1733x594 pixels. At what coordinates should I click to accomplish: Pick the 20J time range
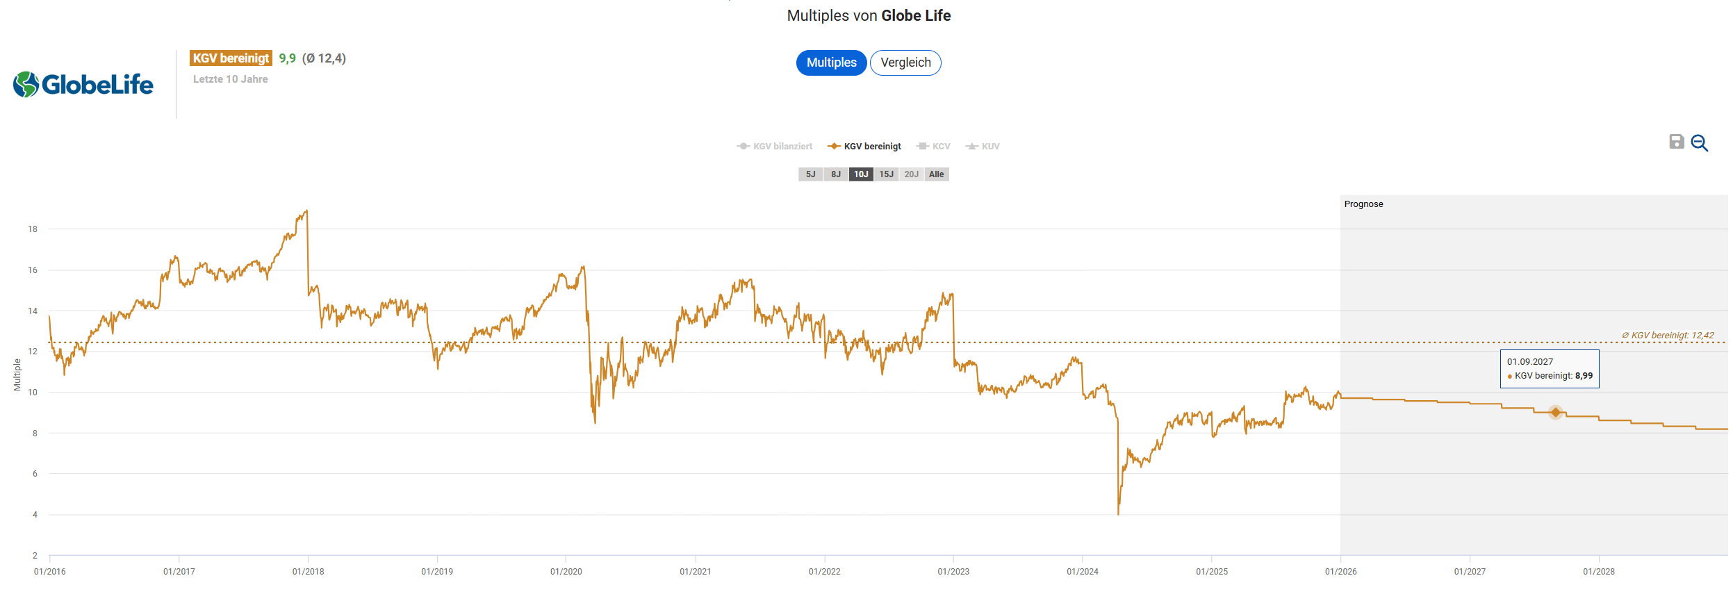click(911, 174)
